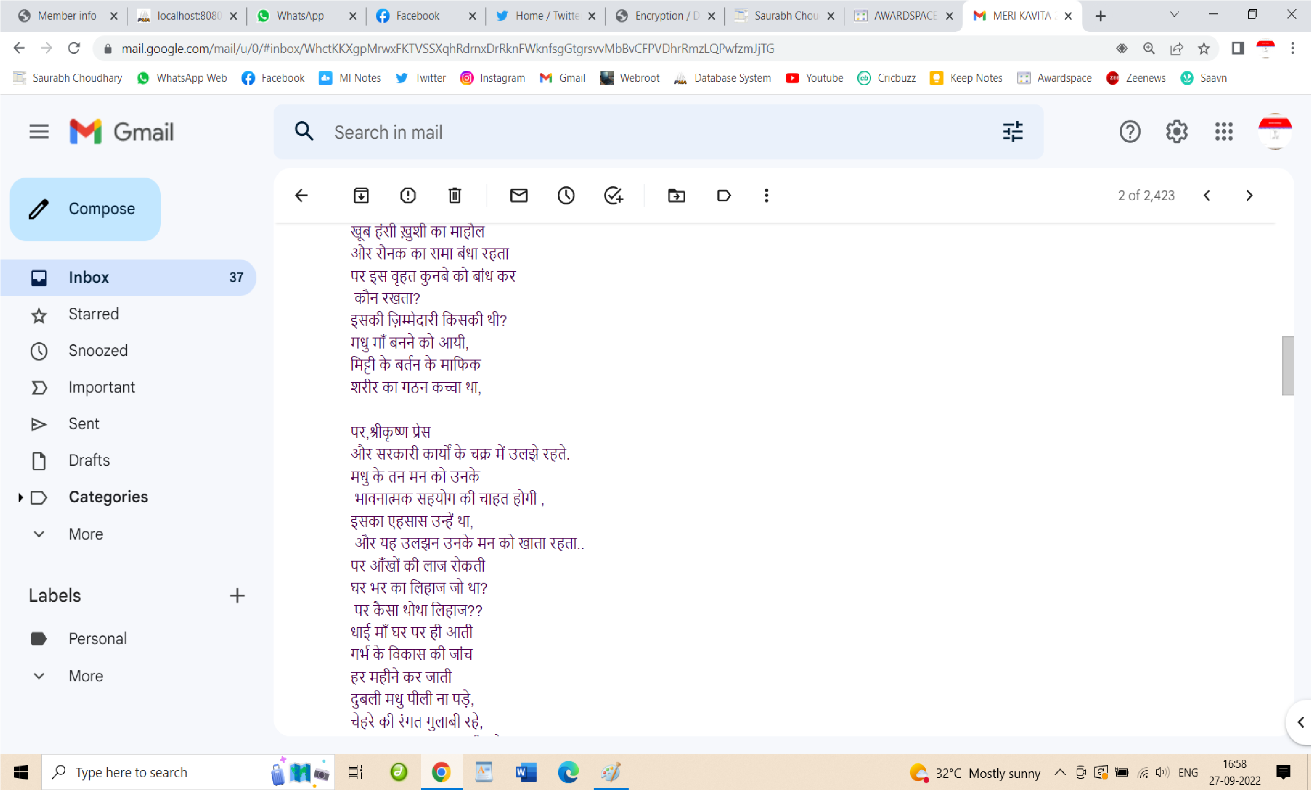Open the Cricbuzz bookmark link

(x=887, y=78)
